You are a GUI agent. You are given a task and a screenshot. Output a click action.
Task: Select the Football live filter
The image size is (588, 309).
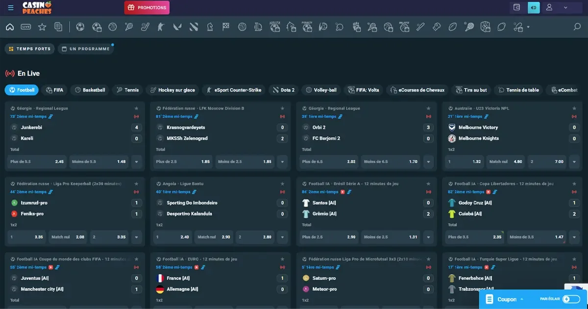click(22, 90)
